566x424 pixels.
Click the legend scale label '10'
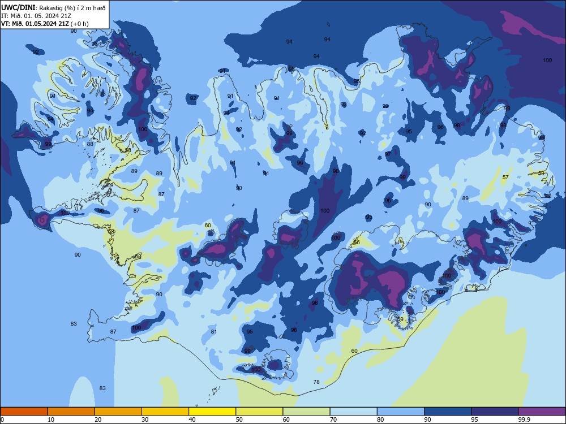coord(51,419)
